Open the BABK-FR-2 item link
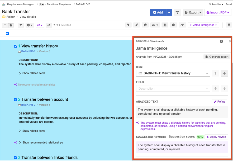 click(28, 105)
